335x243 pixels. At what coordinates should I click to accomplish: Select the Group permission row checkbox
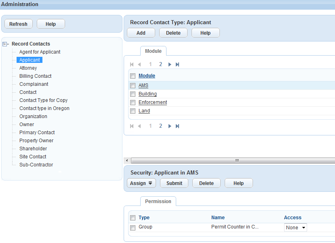[x=133, y=228]
